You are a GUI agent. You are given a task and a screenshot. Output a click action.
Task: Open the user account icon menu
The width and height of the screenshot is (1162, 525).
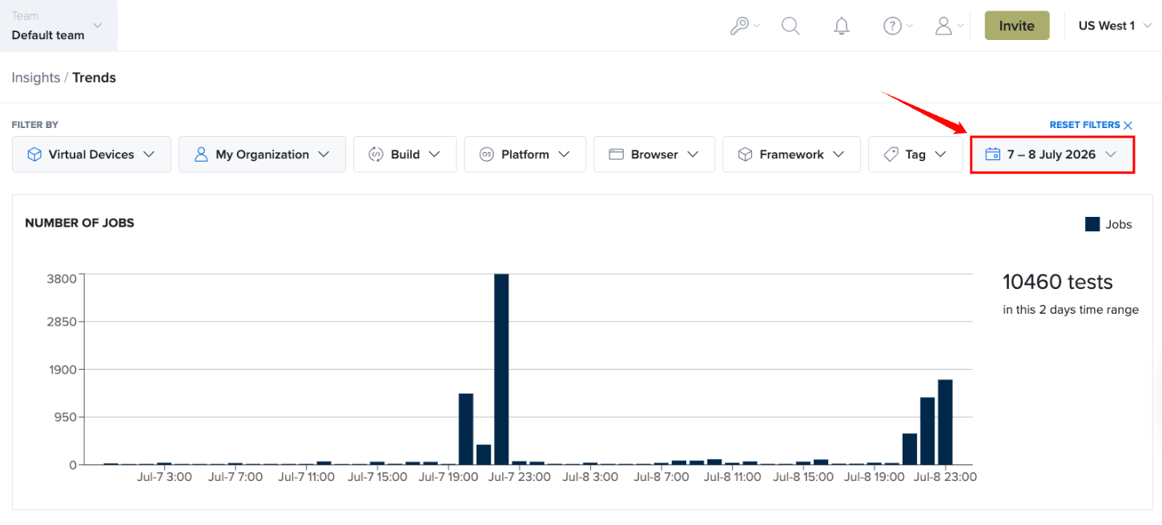(x=949, y=26)
